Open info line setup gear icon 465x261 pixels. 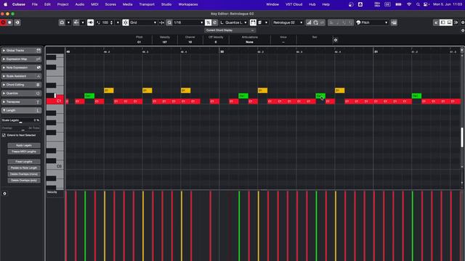(x=336, y=40)
